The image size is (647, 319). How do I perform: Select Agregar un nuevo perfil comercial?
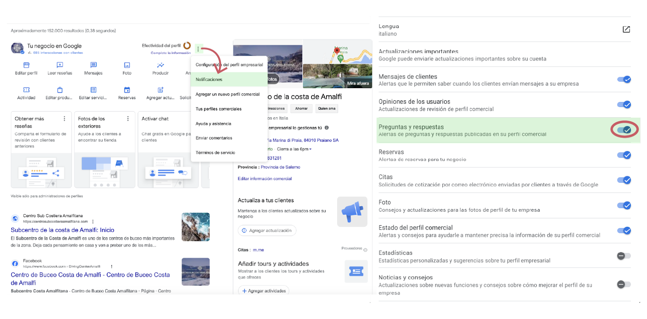coord(229,94)
